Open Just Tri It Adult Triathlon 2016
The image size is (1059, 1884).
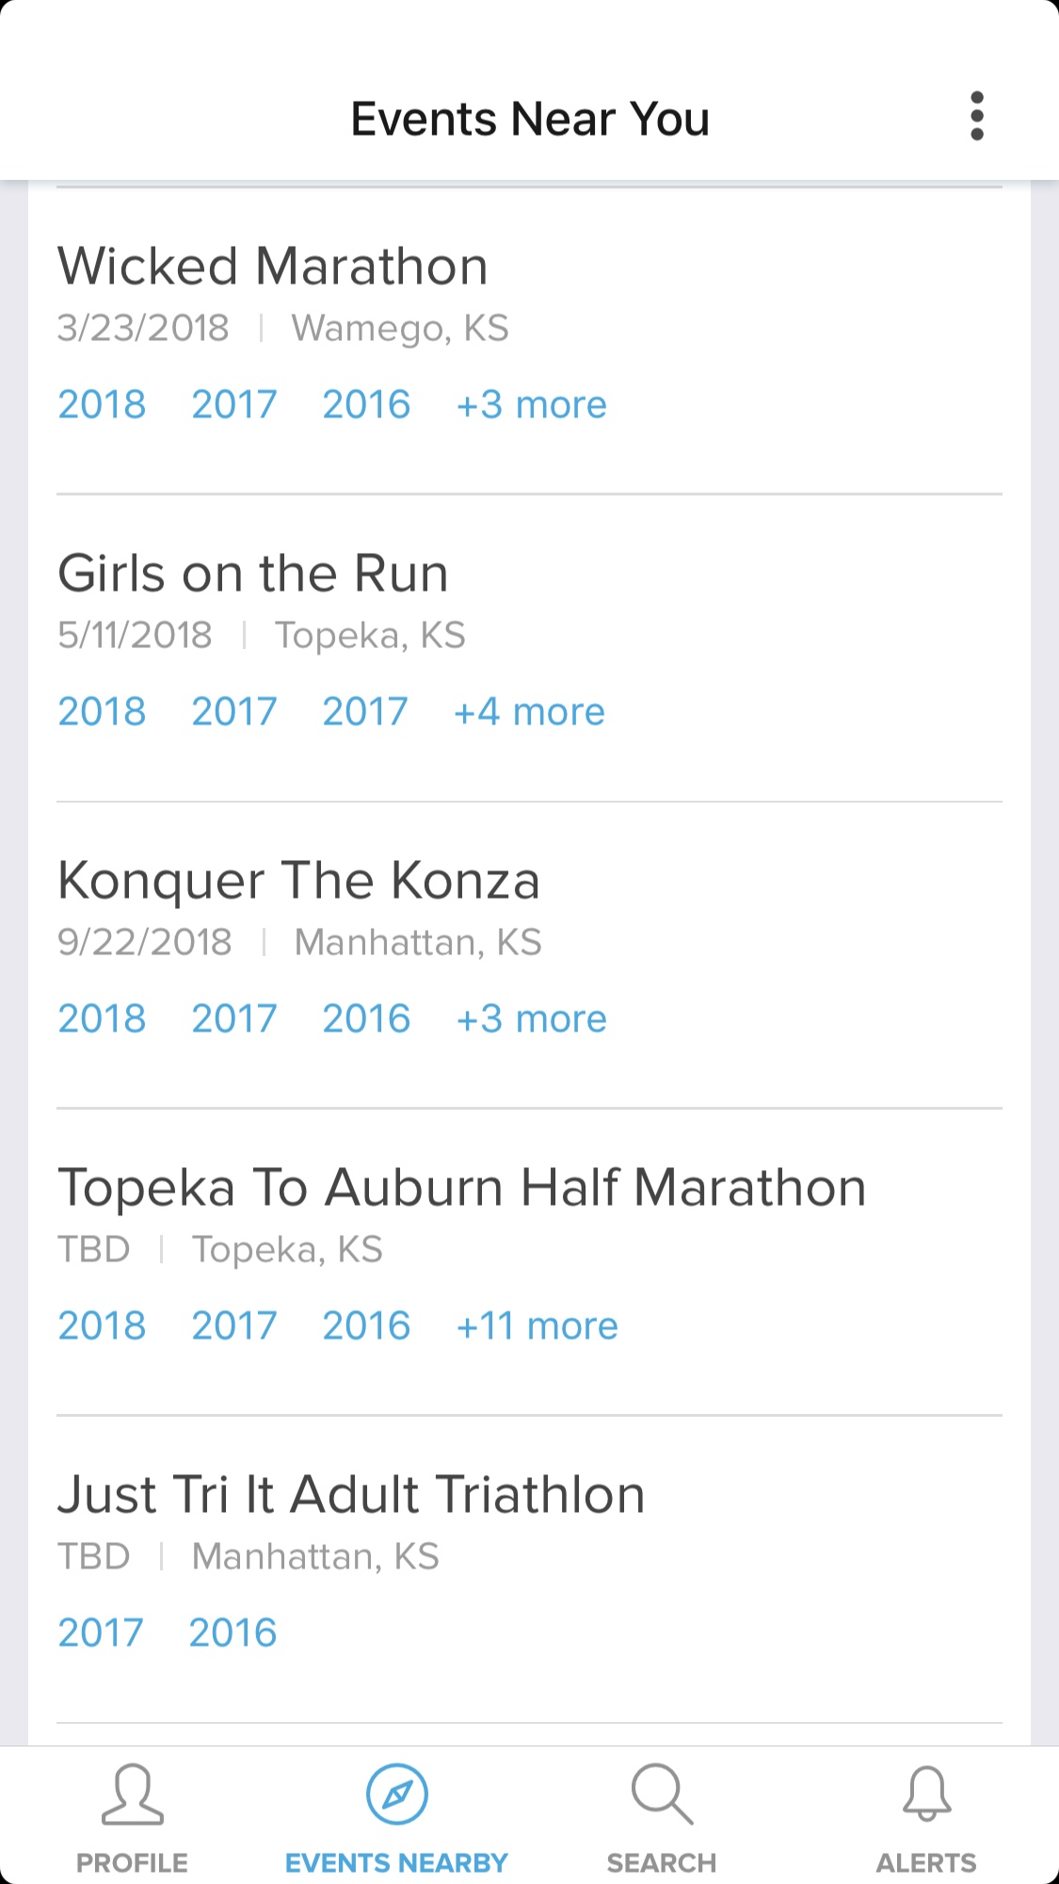[233, 1633]
